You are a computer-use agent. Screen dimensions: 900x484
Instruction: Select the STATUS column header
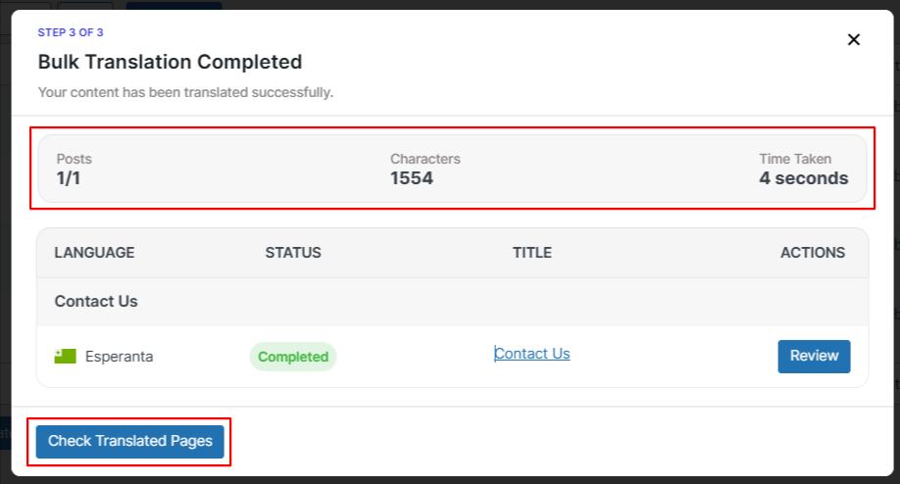coord(293,253)
